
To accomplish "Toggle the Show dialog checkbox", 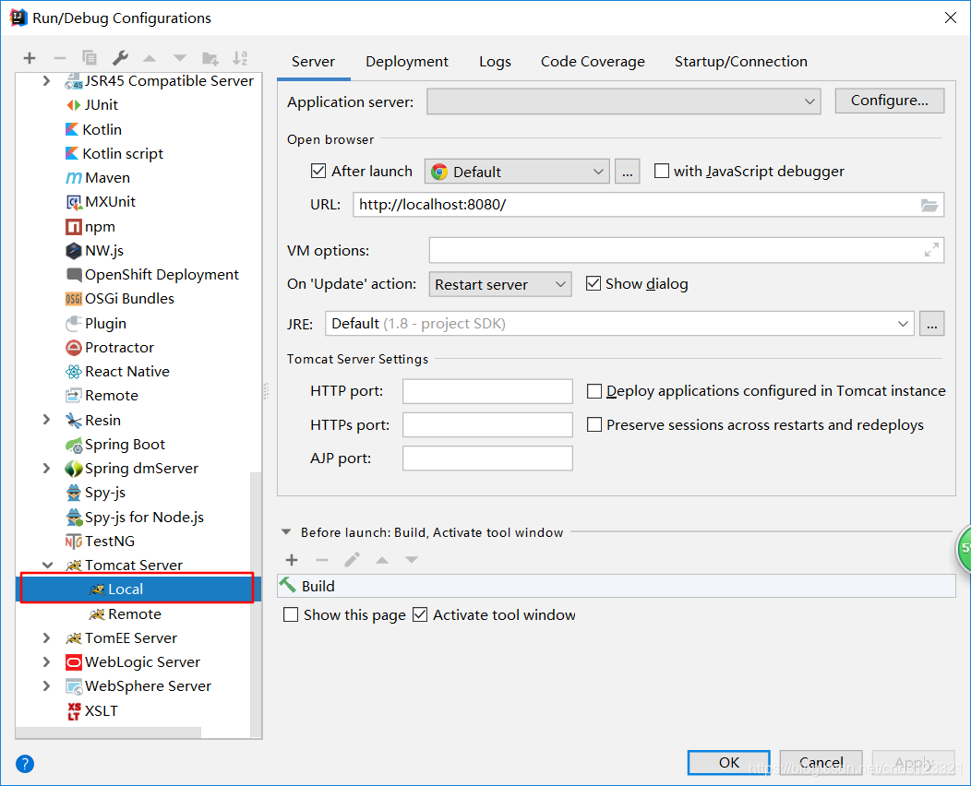I will coord(593,283).
